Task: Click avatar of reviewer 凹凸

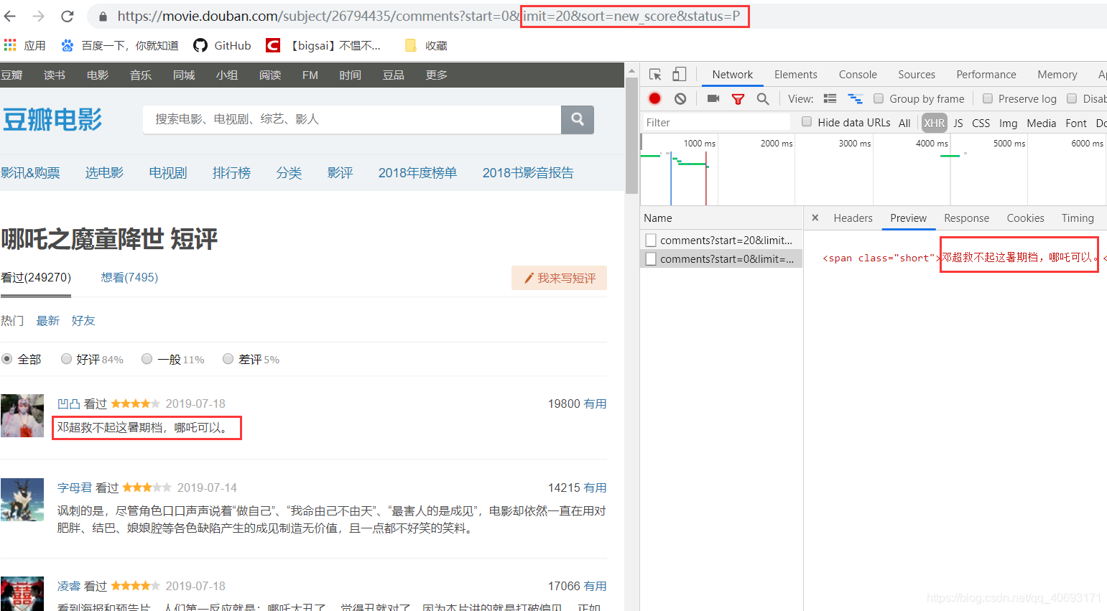Action: click(22, 415)
